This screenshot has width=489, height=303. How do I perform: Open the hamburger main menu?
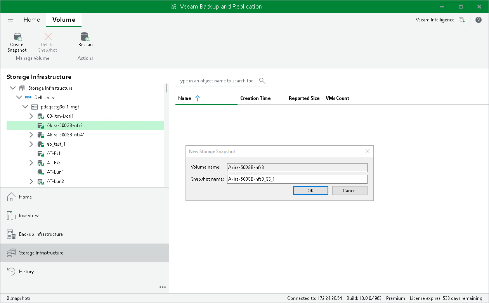click(x=10, y=19)
